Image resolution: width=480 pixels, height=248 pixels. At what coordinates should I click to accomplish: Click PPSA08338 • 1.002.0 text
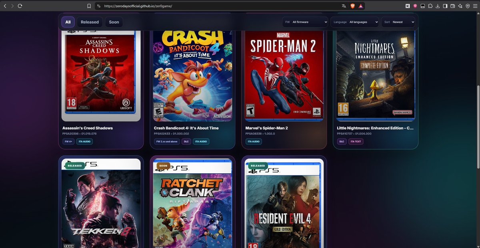pos(261,134)
